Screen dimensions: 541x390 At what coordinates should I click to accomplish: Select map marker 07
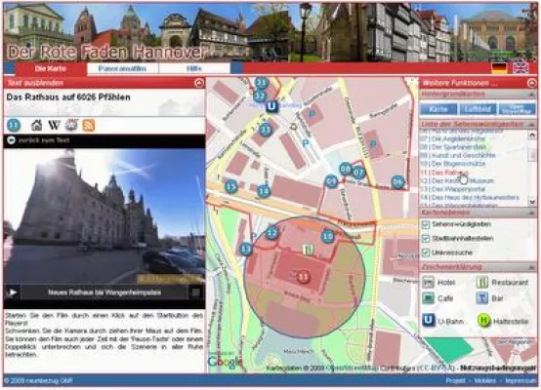(358, 173)
